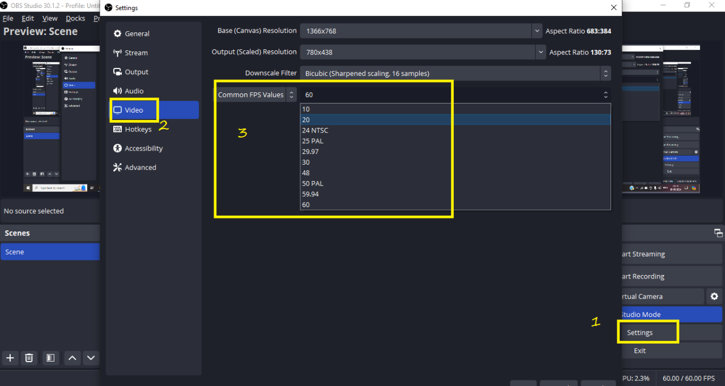Switch to the Hotkeys settings tab
The height and width of the screenshot is (386, 725).
pos(138,129)
